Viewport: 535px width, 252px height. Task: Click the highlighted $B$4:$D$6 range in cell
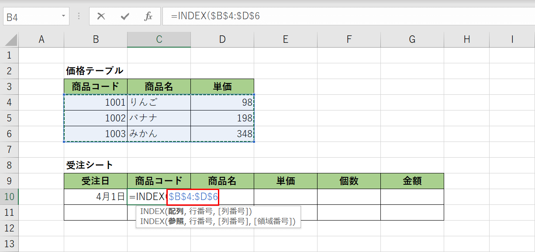click(193, 197)
